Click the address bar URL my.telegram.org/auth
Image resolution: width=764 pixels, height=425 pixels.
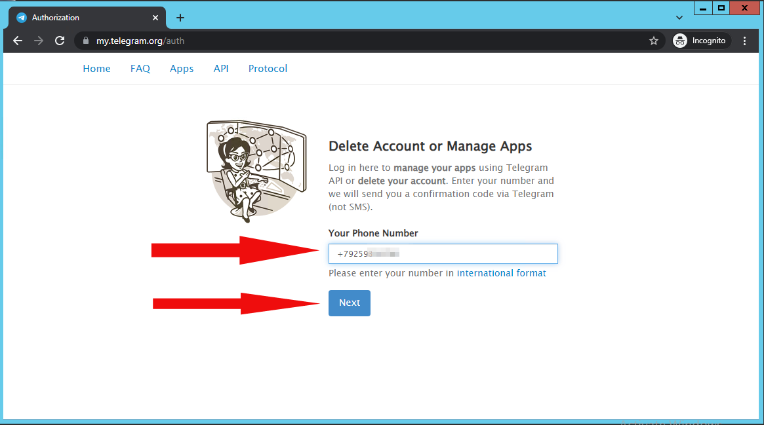[x=140, y=41]
